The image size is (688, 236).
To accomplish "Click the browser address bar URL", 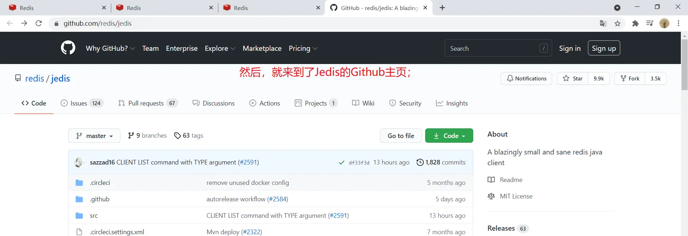I will pos(98,23).
